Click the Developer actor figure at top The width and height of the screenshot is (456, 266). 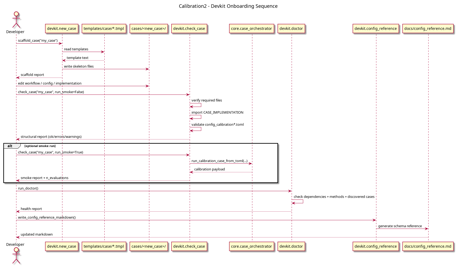[x=16, y=20]
